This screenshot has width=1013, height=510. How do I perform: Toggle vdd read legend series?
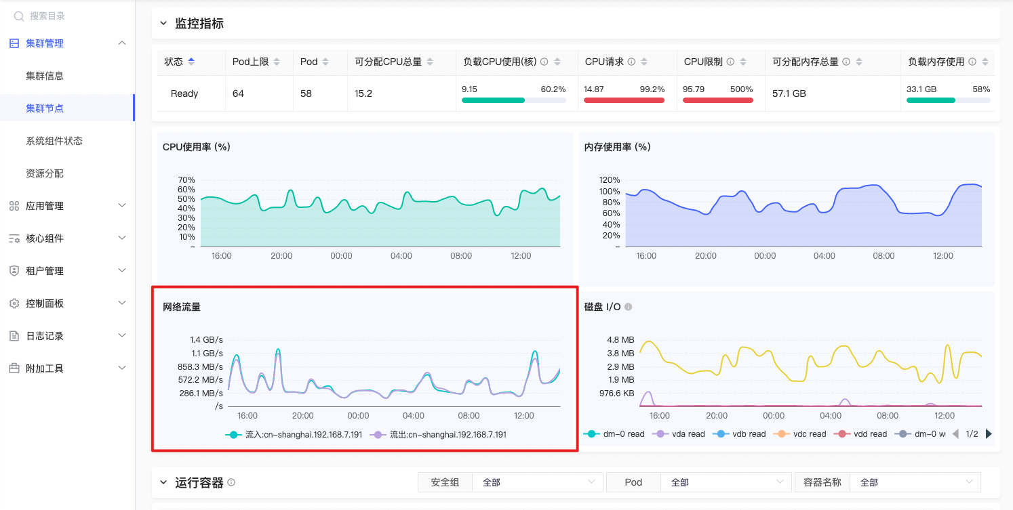860,434
